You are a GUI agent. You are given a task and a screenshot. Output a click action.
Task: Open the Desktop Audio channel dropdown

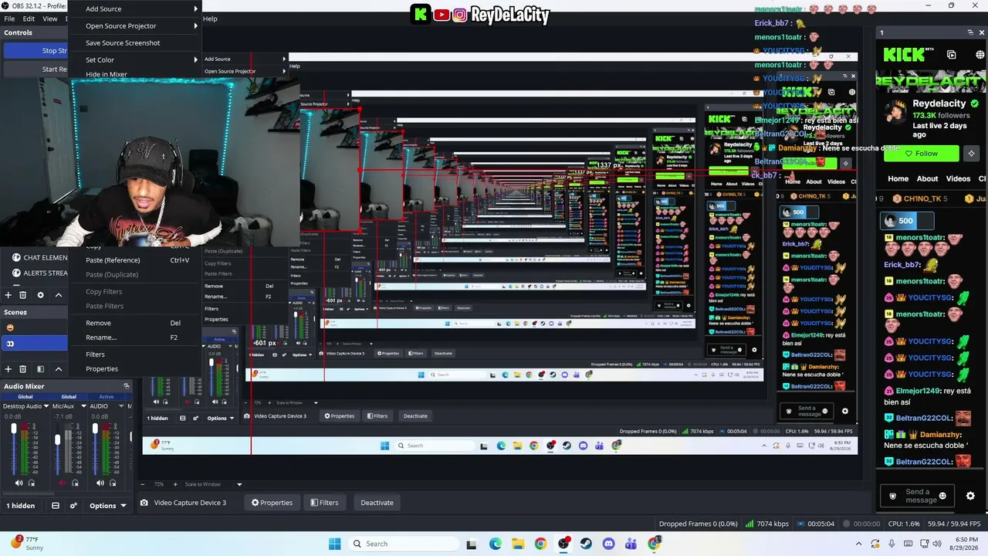pyautogui.click(x=46, y=406)
